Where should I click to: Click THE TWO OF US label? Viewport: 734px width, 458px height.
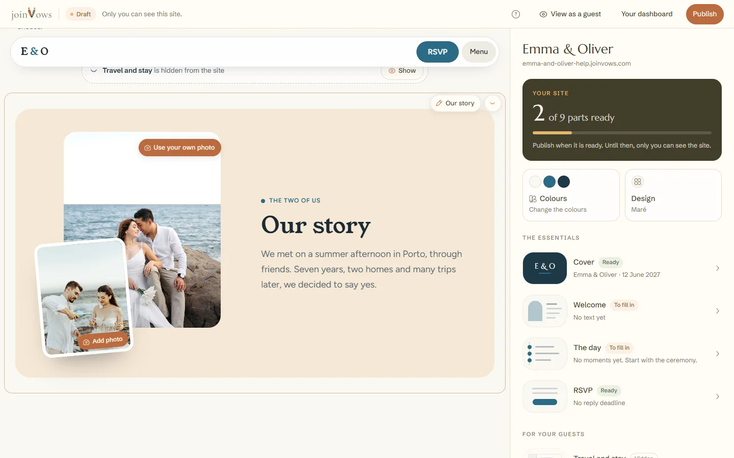tap(295, 201)
